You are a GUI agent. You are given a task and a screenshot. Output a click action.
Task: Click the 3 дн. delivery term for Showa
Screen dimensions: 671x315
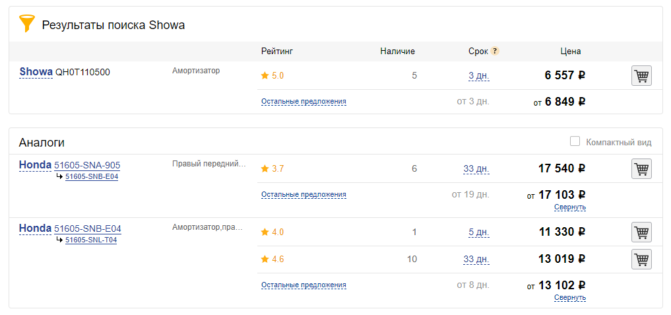point(478,76)
